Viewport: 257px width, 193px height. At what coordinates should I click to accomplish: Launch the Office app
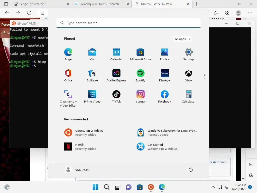pyautogui.click(x=68, y=75)
